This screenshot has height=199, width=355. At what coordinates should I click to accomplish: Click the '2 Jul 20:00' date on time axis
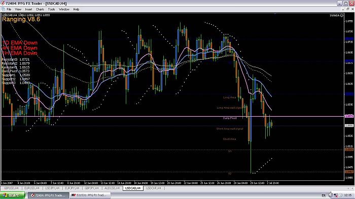pyautogui.click(x=273, y=183)
